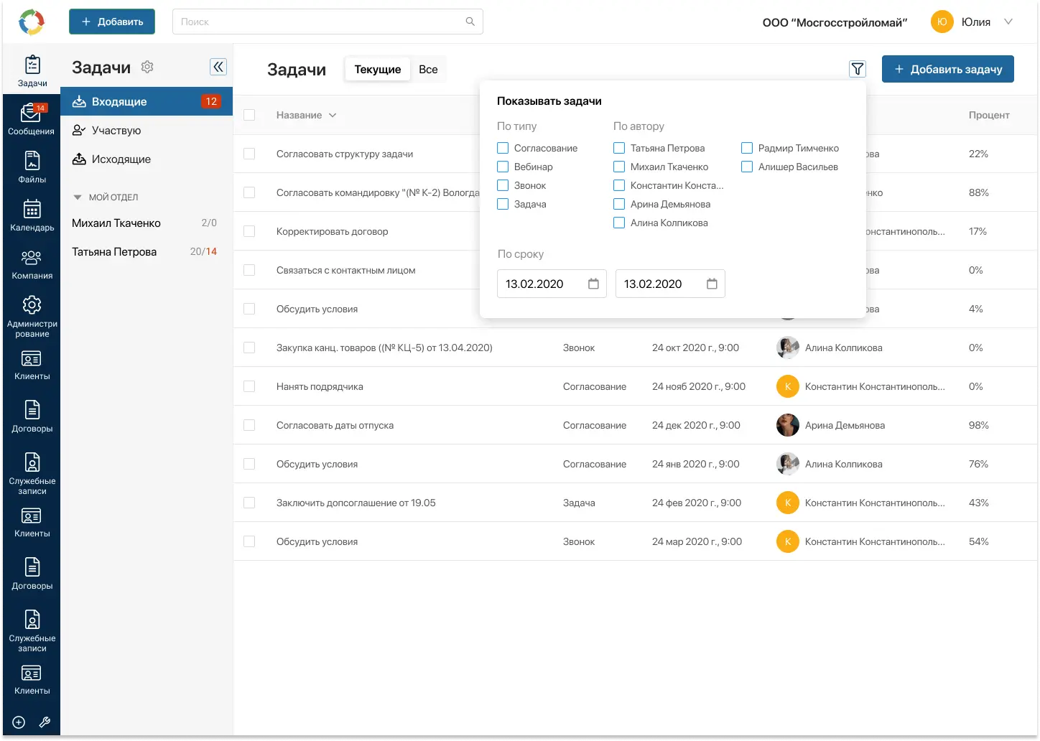Viewport: 1040px width, 741px height.
Task: Open user menu chevron next to Юлия
Action: (1008, 22)
